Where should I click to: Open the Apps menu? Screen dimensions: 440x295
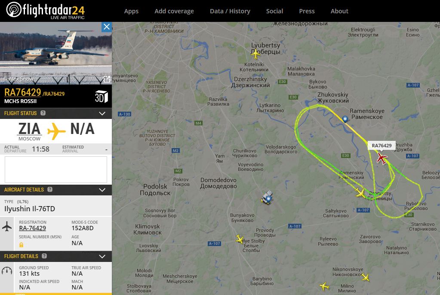131,11
